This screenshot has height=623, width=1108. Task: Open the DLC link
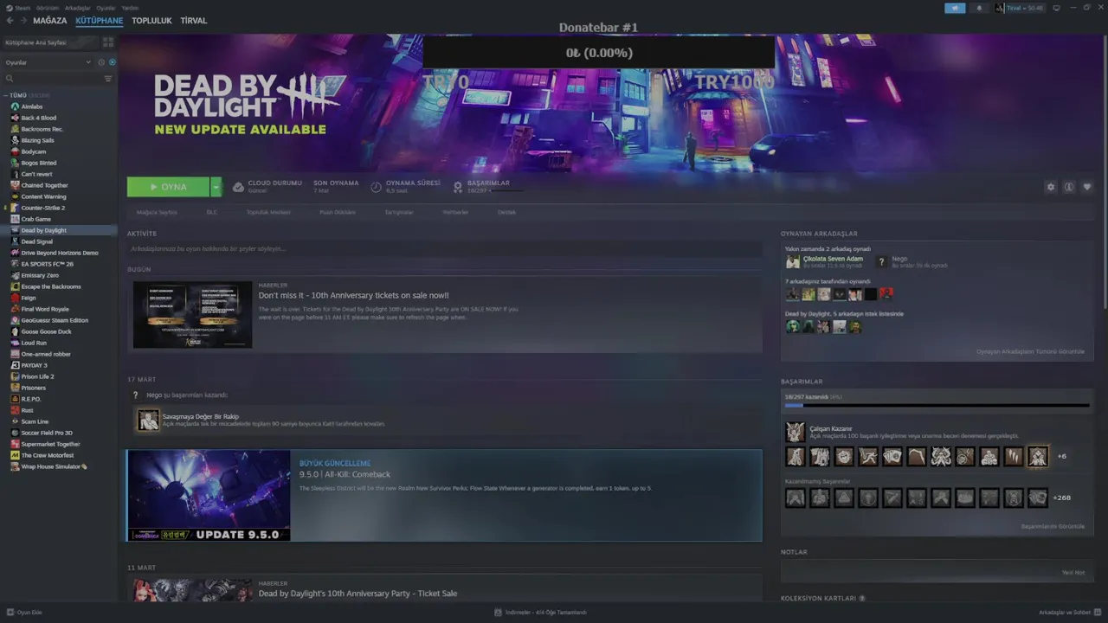click(211, 212)
